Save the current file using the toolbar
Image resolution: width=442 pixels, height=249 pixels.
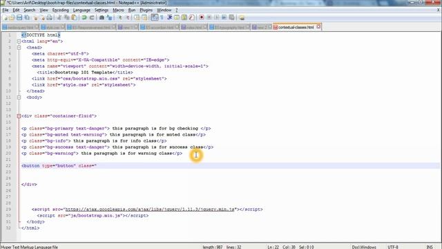(x=19, y=17)
